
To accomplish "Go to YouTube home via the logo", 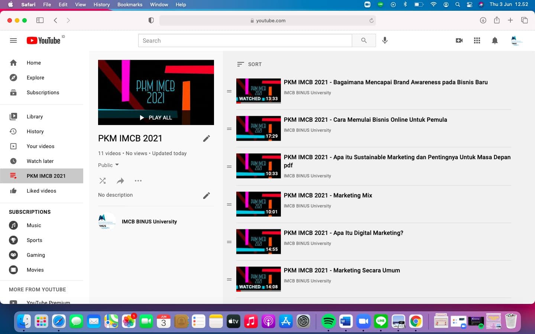I will click(43, 40).
